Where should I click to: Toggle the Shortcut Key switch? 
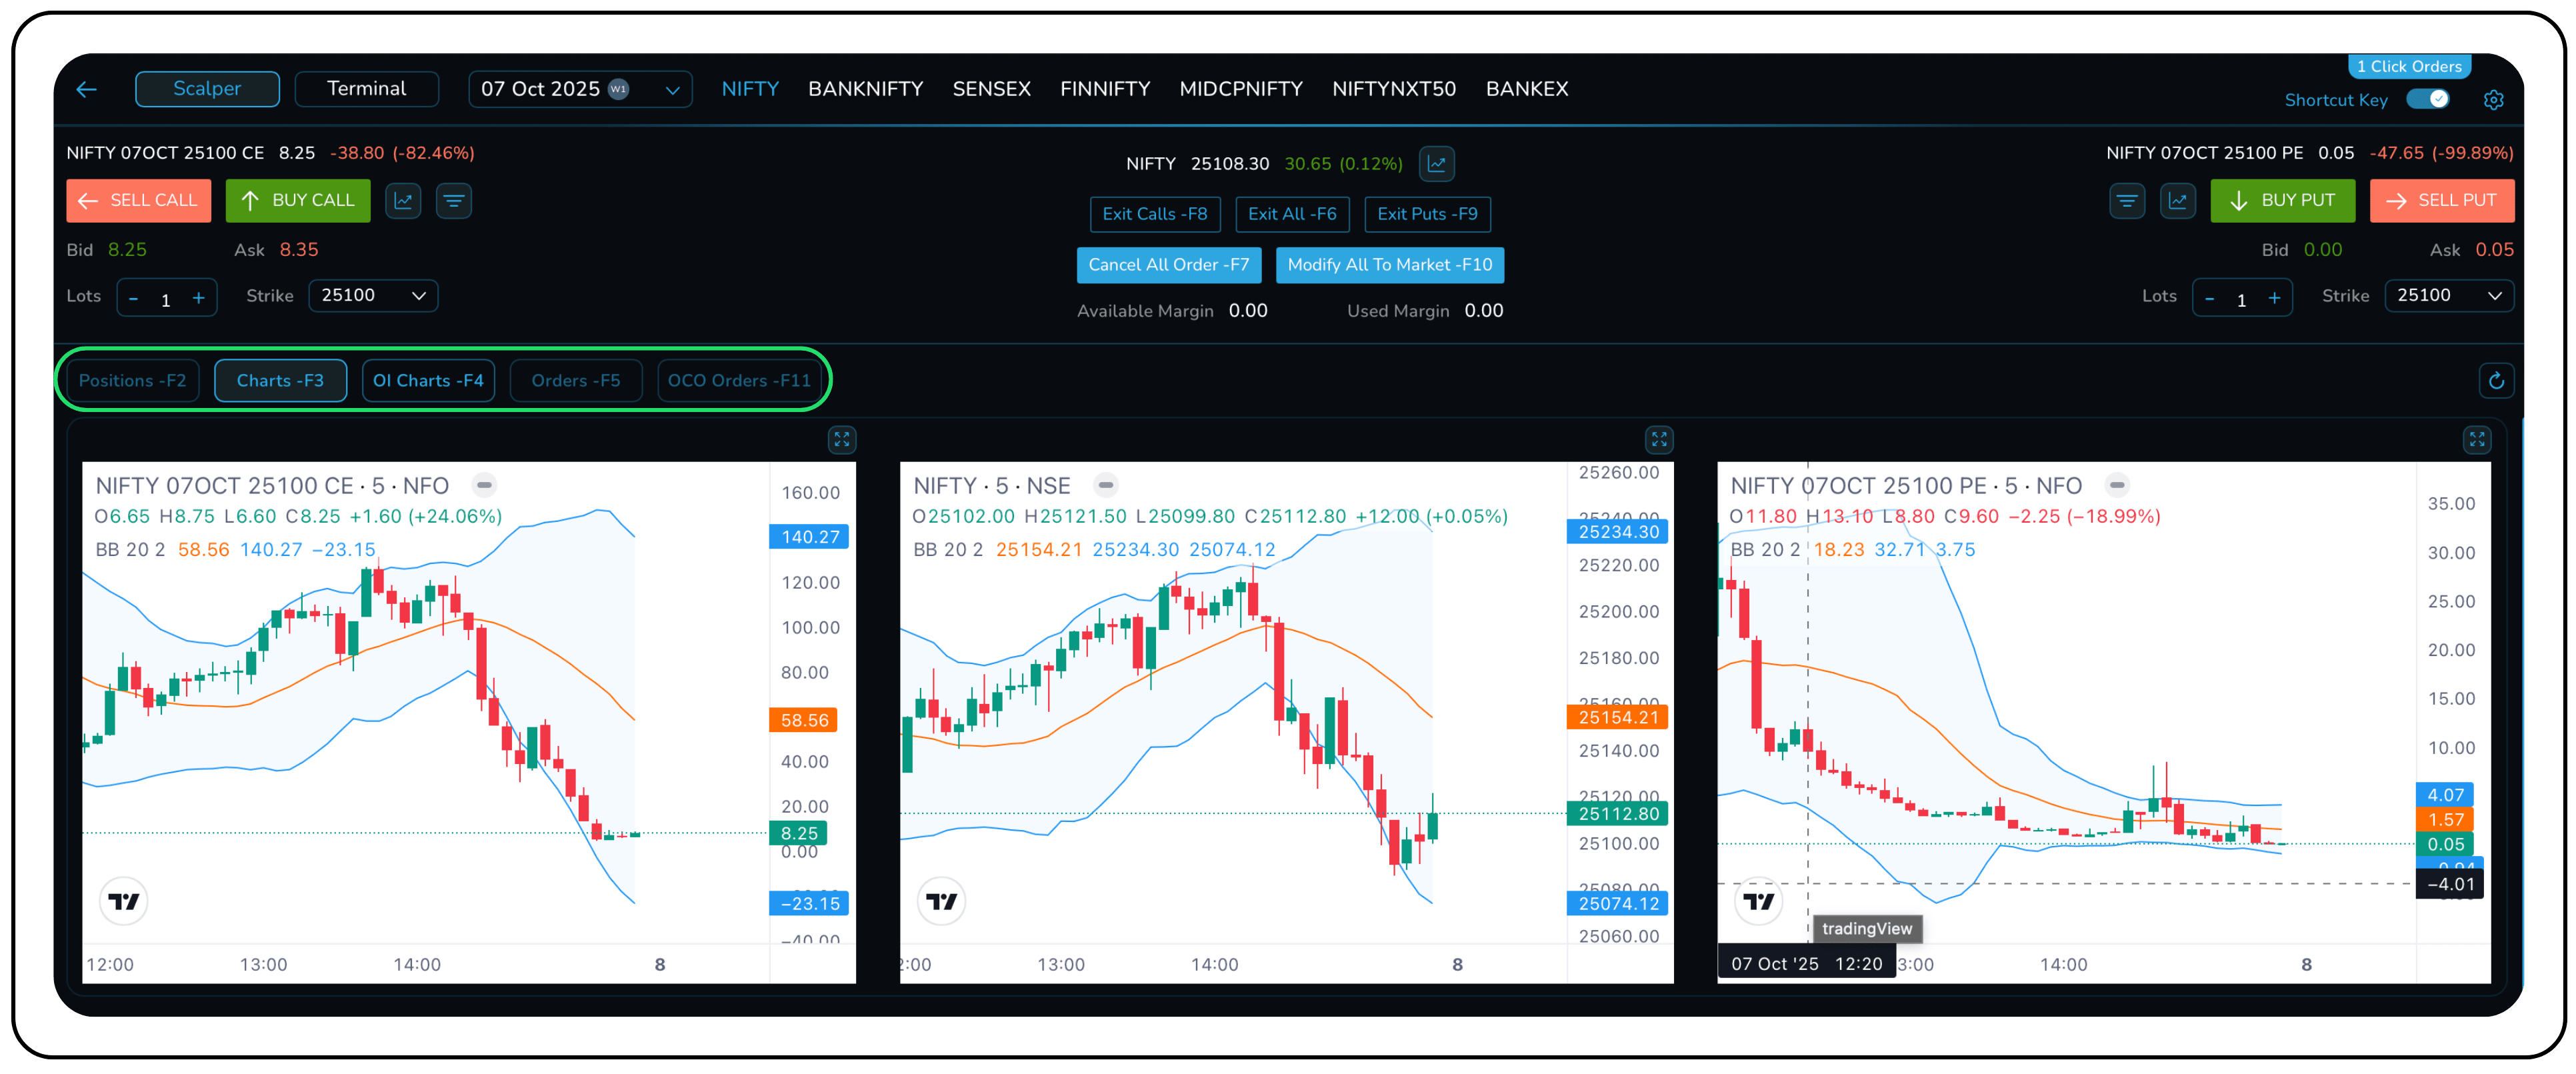[x=2429, y=99]
